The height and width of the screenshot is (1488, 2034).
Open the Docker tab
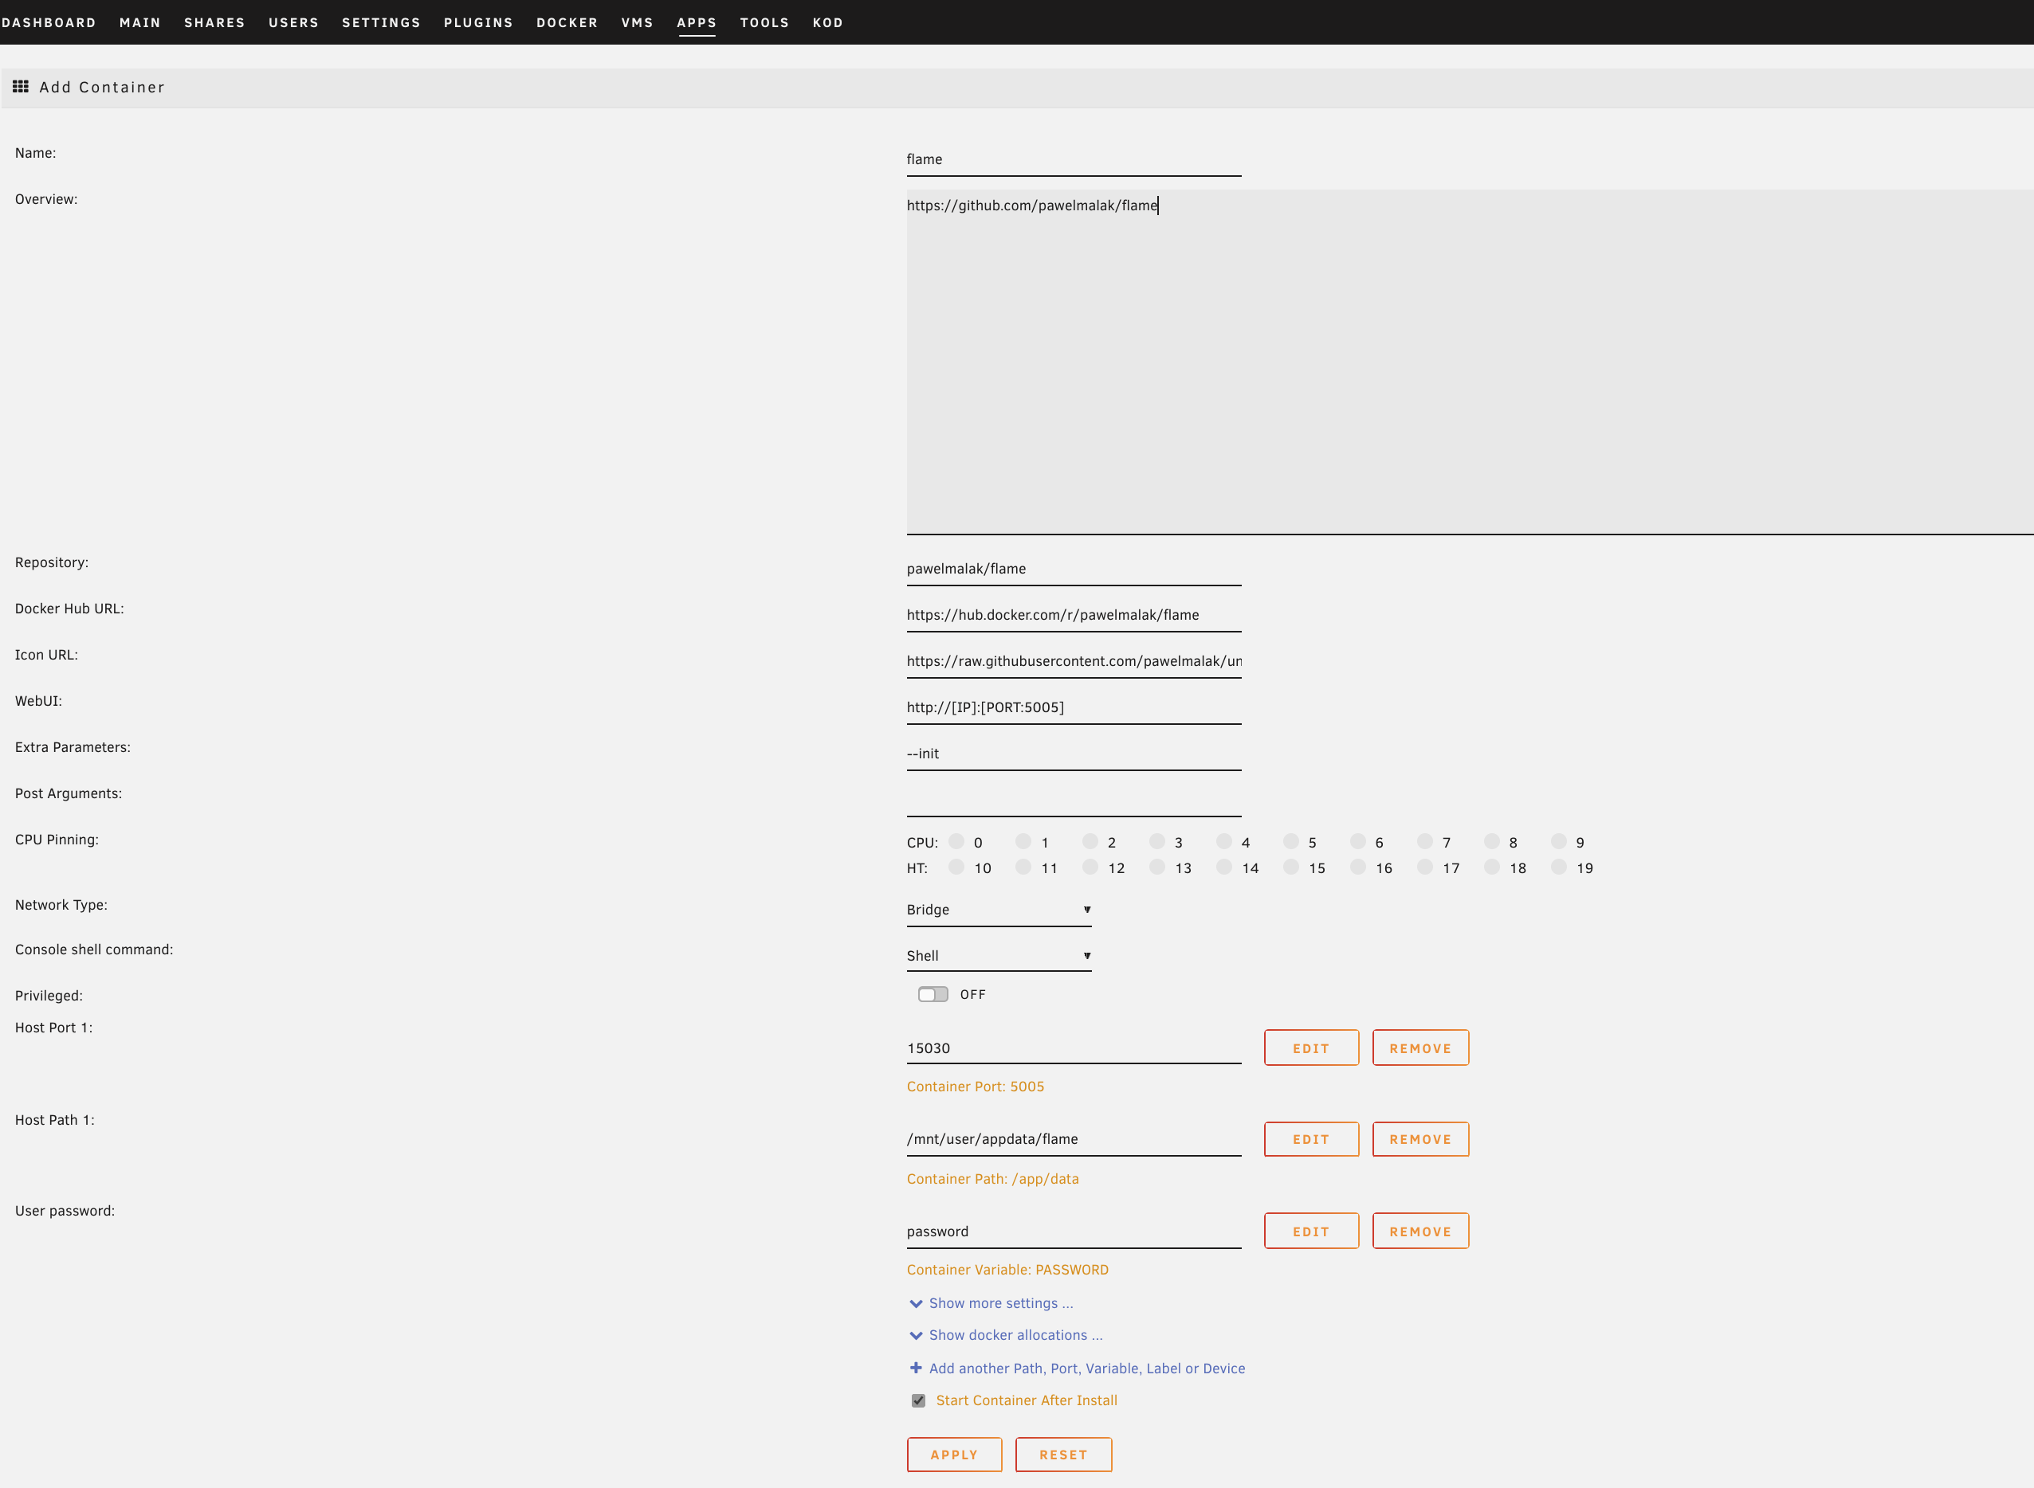567,22
